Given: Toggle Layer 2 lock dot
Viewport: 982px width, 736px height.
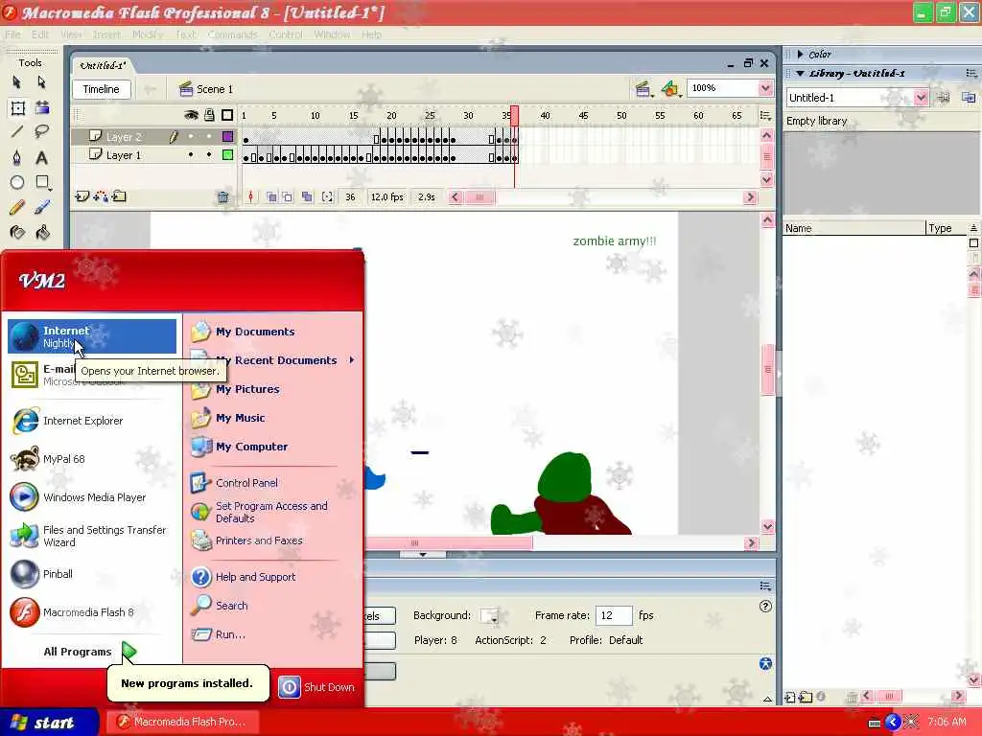Looking at the screenshot, I should 209,136.
